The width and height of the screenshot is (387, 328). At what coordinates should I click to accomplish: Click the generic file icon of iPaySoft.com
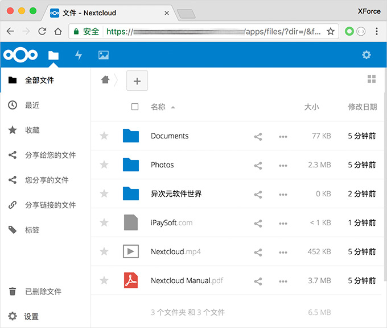131,222
